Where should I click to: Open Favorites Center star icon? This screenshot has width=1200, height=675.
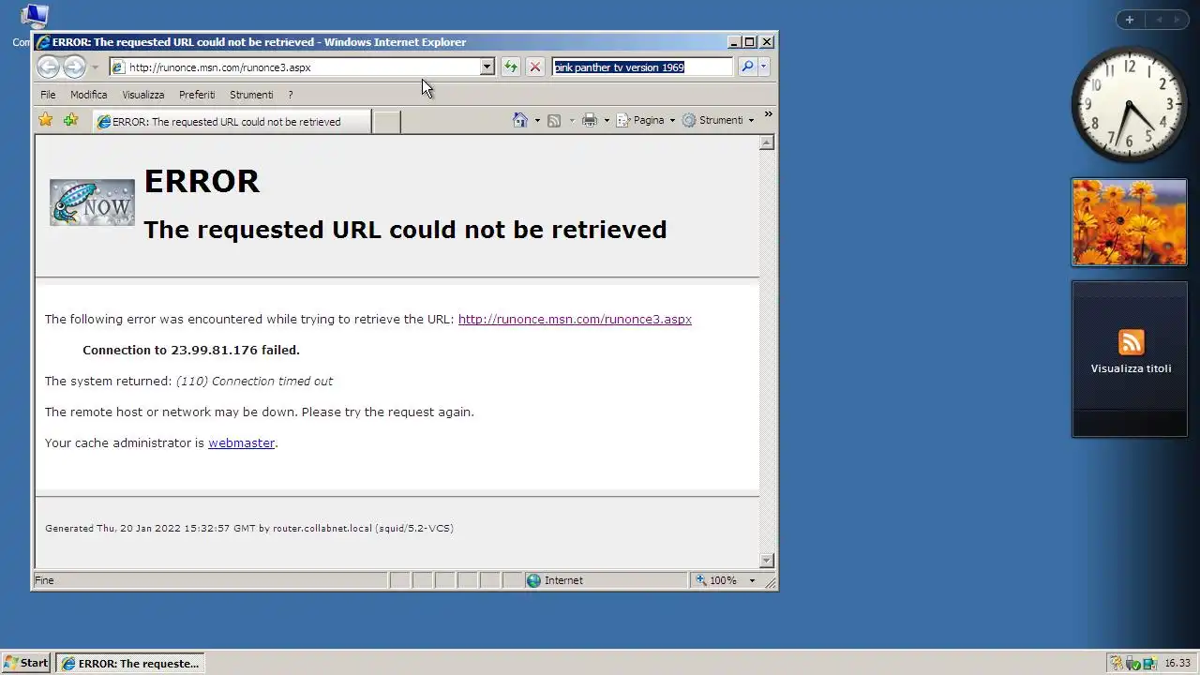pyautogui.click(x=45, y=120)
